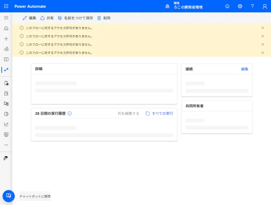The image size is (271, 205).
Task: Dismiss the fourth access permission warning
Action: click(x=263, y=53)
